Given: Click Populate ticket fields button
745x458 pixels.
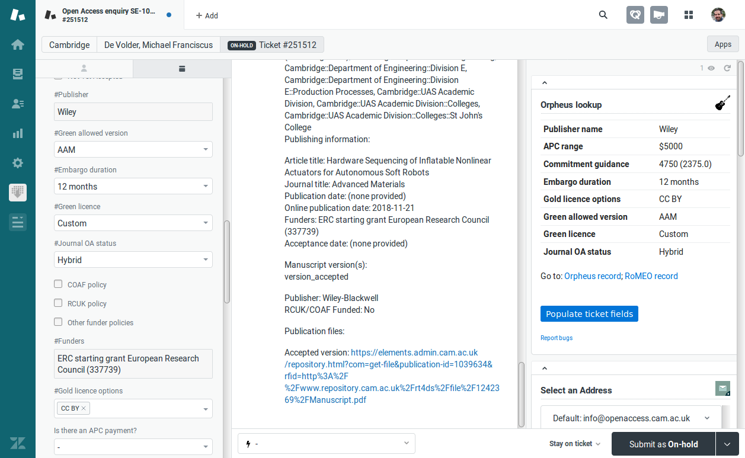Looking at the screenshot, I should (x=589, y=314).
